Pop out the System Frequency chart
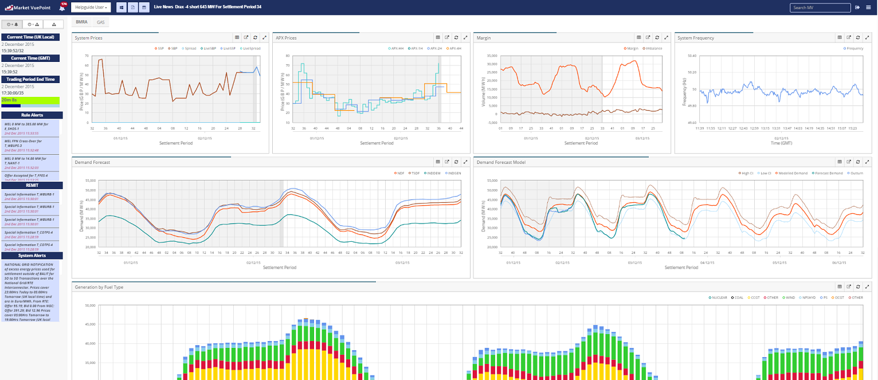 tap(849, 37)
